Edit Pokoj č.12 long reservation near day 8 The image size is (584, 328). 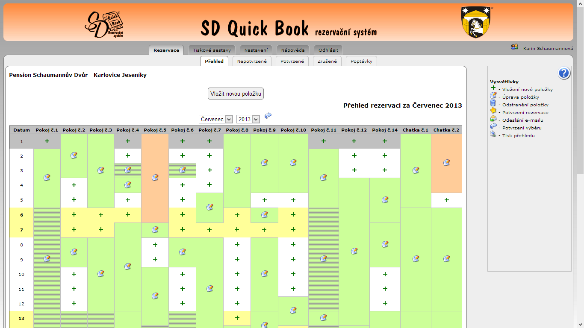coord(354,251)
